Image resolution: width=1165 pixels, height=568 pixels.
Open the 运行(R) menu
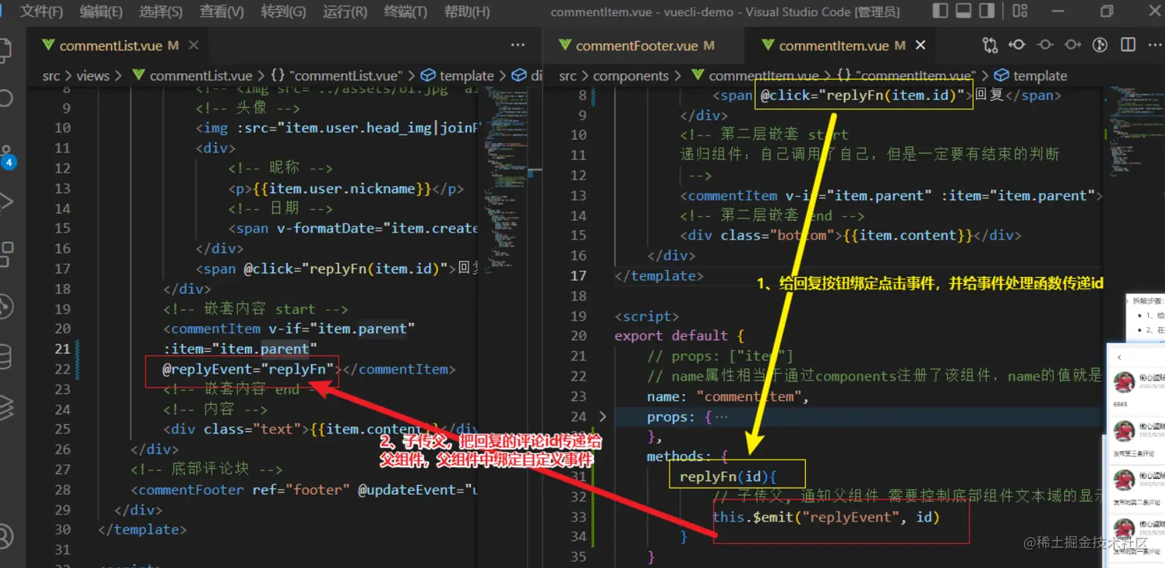pyautogui.click(x=345, y=12)
